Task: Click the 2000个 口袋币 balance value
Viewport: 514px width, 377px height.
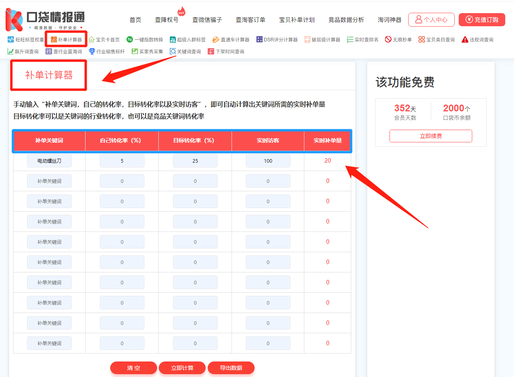Action: pos(457,108)
